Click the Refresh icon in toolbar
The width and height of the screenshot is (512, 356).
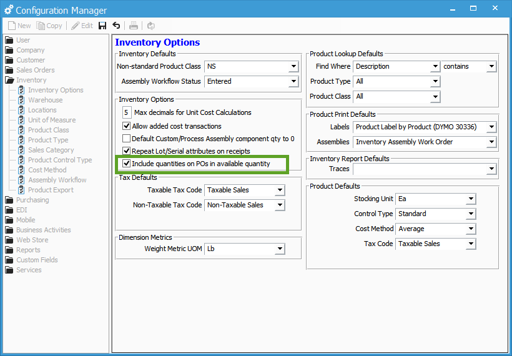pos(150,26)
